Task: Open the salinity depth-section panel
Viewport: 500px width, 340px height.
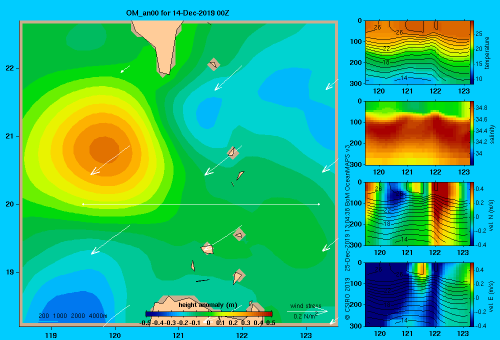Action: click(x=417, y=133)
